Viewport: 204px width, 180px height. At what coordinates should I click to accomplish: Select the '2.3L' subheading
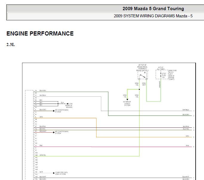pos(11,44)
